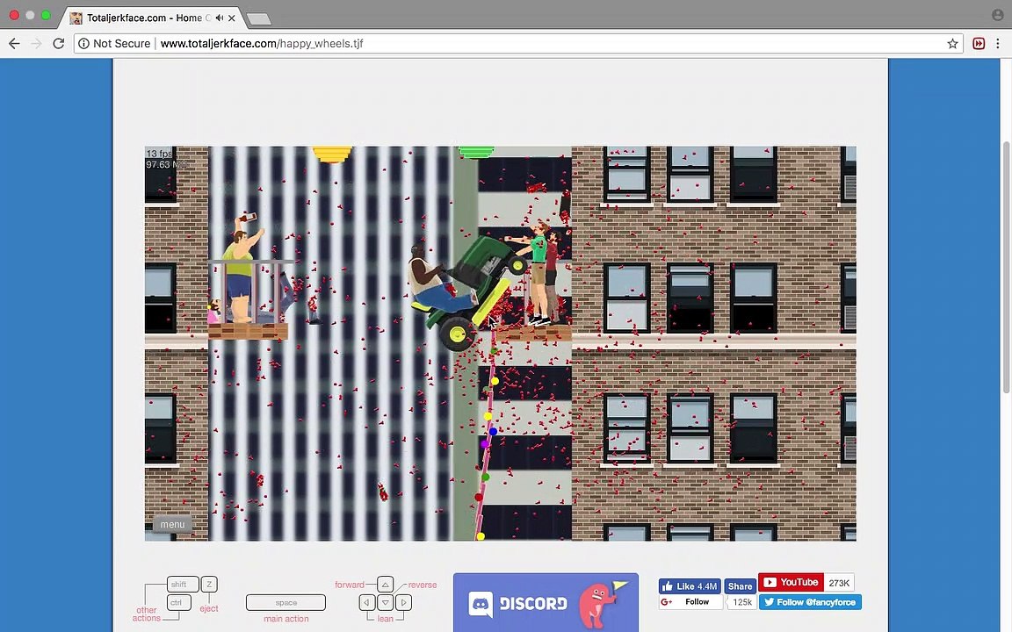Click the Google+ Follow button
The image size is (1012, 632).
tap(690, 601)
